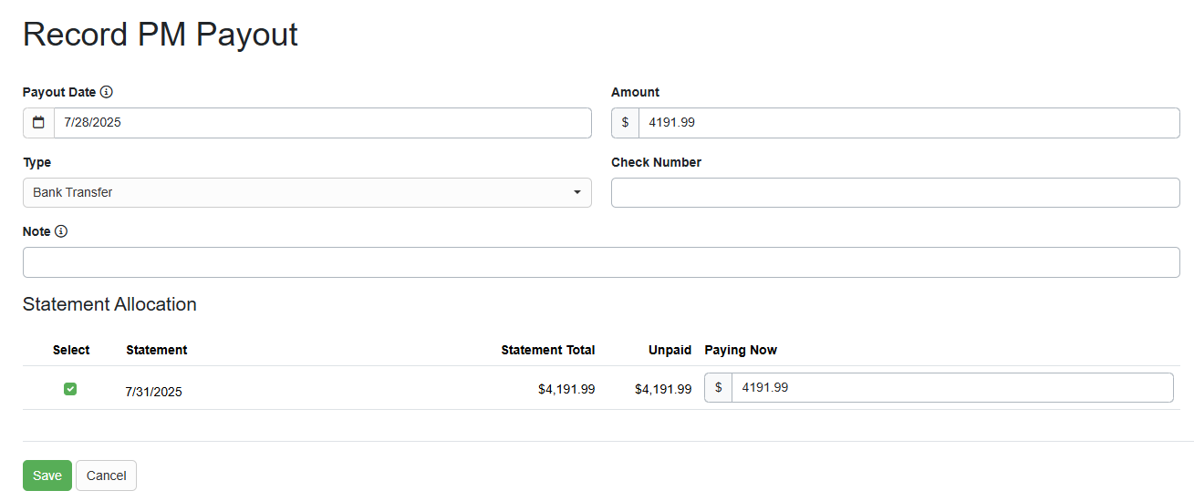Open the calendar icon beside Payout Date
The width and height of the screenshot is (1194, 501).
click(x=38, y=123)
